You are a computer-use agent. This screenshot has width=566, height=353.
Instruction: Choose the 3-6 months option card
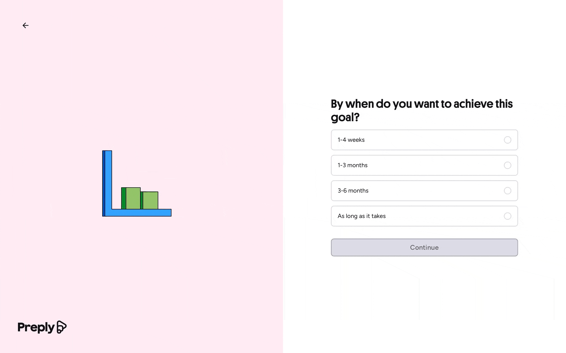424,191
